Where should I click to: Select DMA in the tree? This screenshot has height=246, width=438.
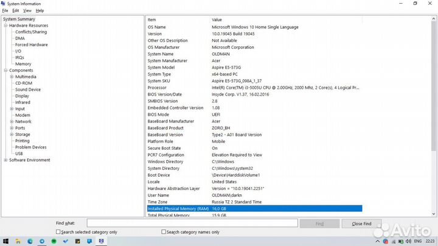(20, 38)
